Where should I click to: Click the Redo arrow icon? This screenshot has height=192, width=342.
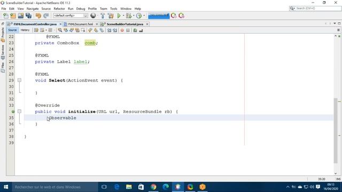click(46, 15)
